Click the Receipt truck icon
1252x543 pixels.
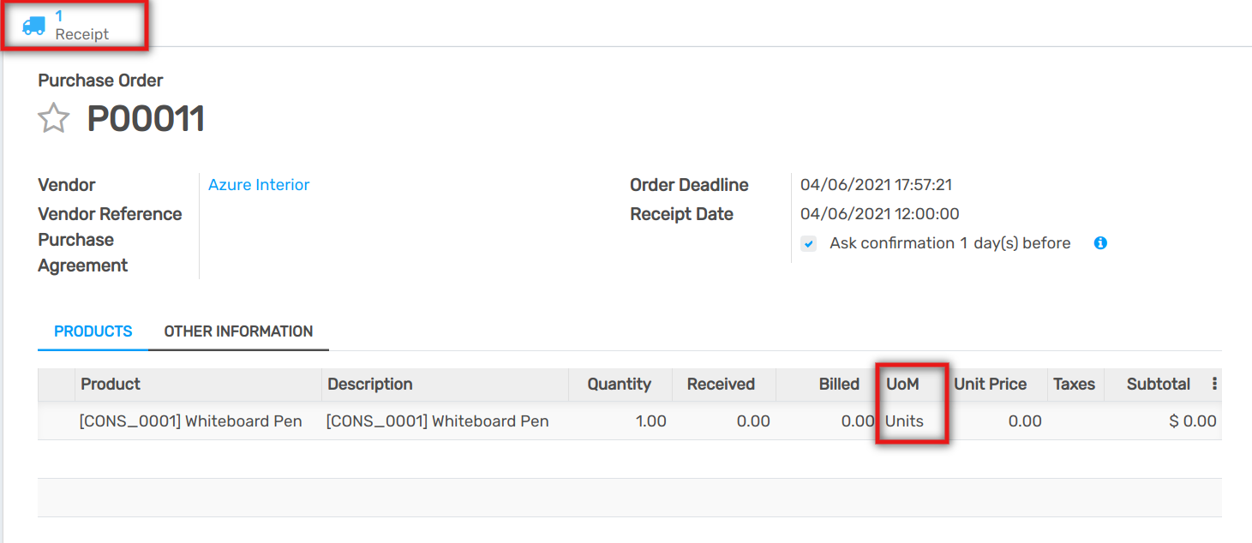coord(34,26)
